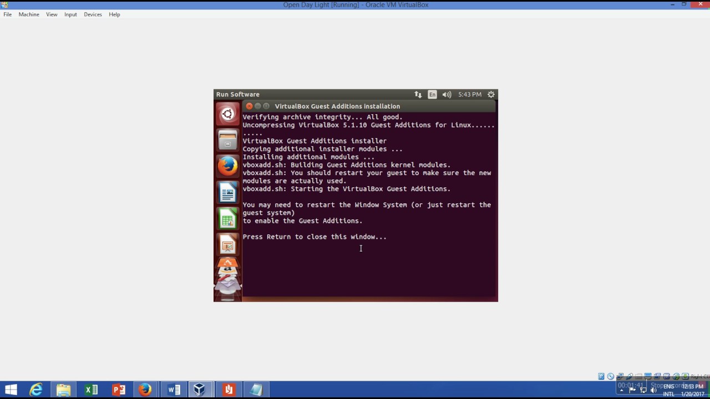Screen dimensions: 710x399
Task: Click VirtualBox shared folders status icon
Action: point(638,376)
